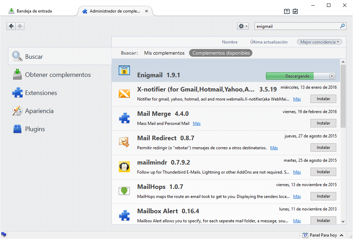
Task: Click the Mail Redirect envelope icon
Action: point(124,142)
